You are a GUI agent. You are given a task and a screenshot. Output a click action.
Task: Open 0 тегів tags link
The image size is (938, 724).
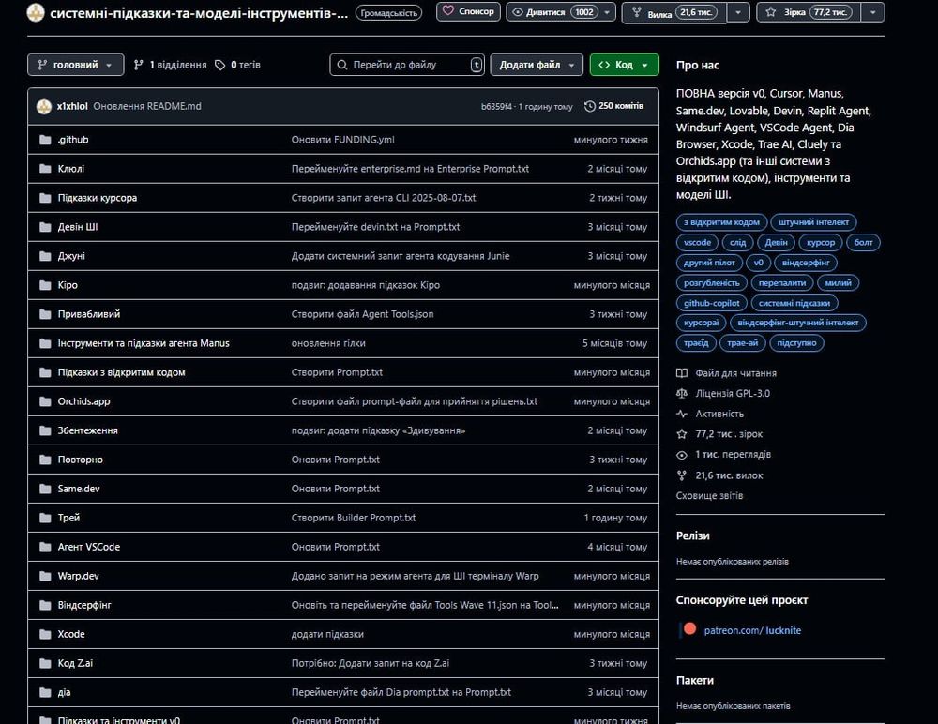click(238, 65)
